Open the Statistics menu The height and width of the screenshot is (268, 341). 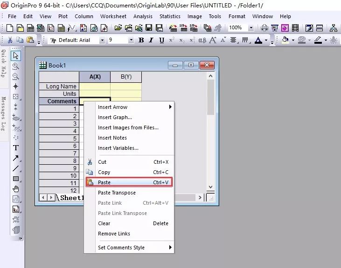170,16
